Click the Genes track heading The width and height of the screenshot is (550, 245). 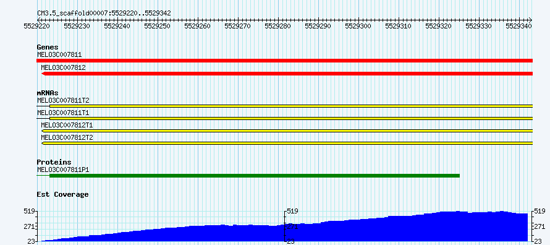(48, 47)
